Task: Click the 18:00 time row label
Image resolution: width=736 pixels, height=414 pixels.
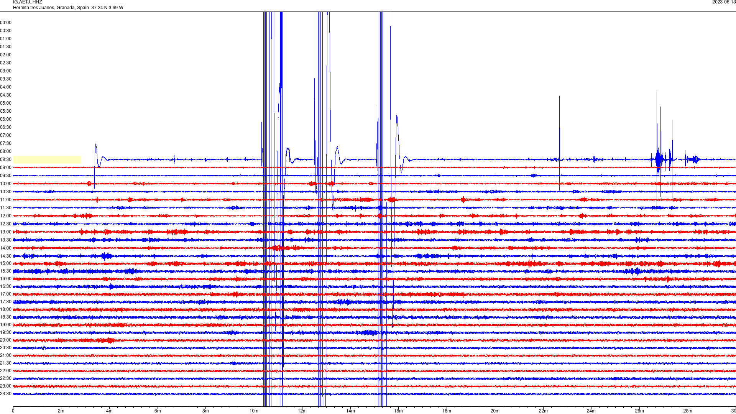Action: click(6, 309)
